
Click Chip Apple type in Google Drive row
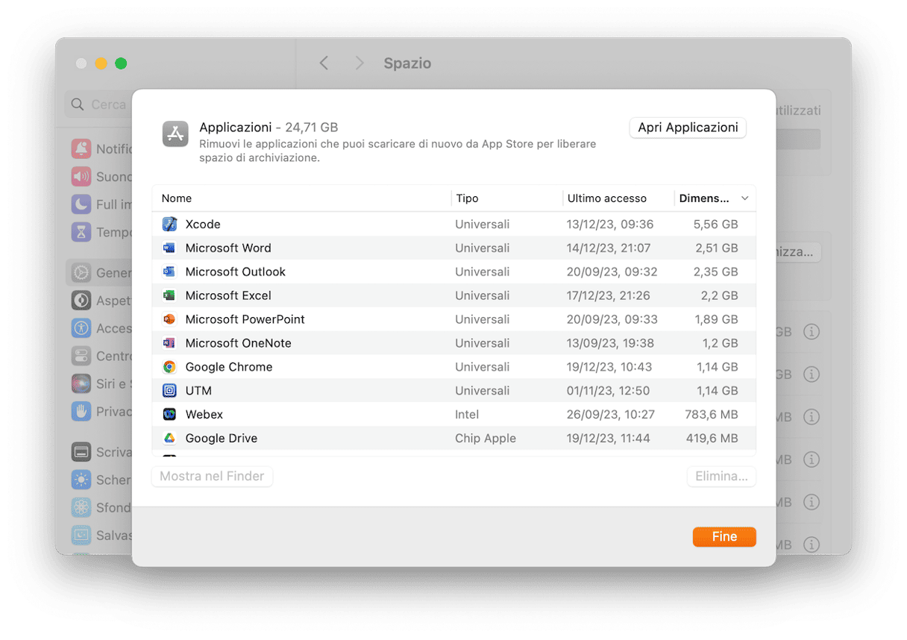pyautogui.click(x=486, y=439)
